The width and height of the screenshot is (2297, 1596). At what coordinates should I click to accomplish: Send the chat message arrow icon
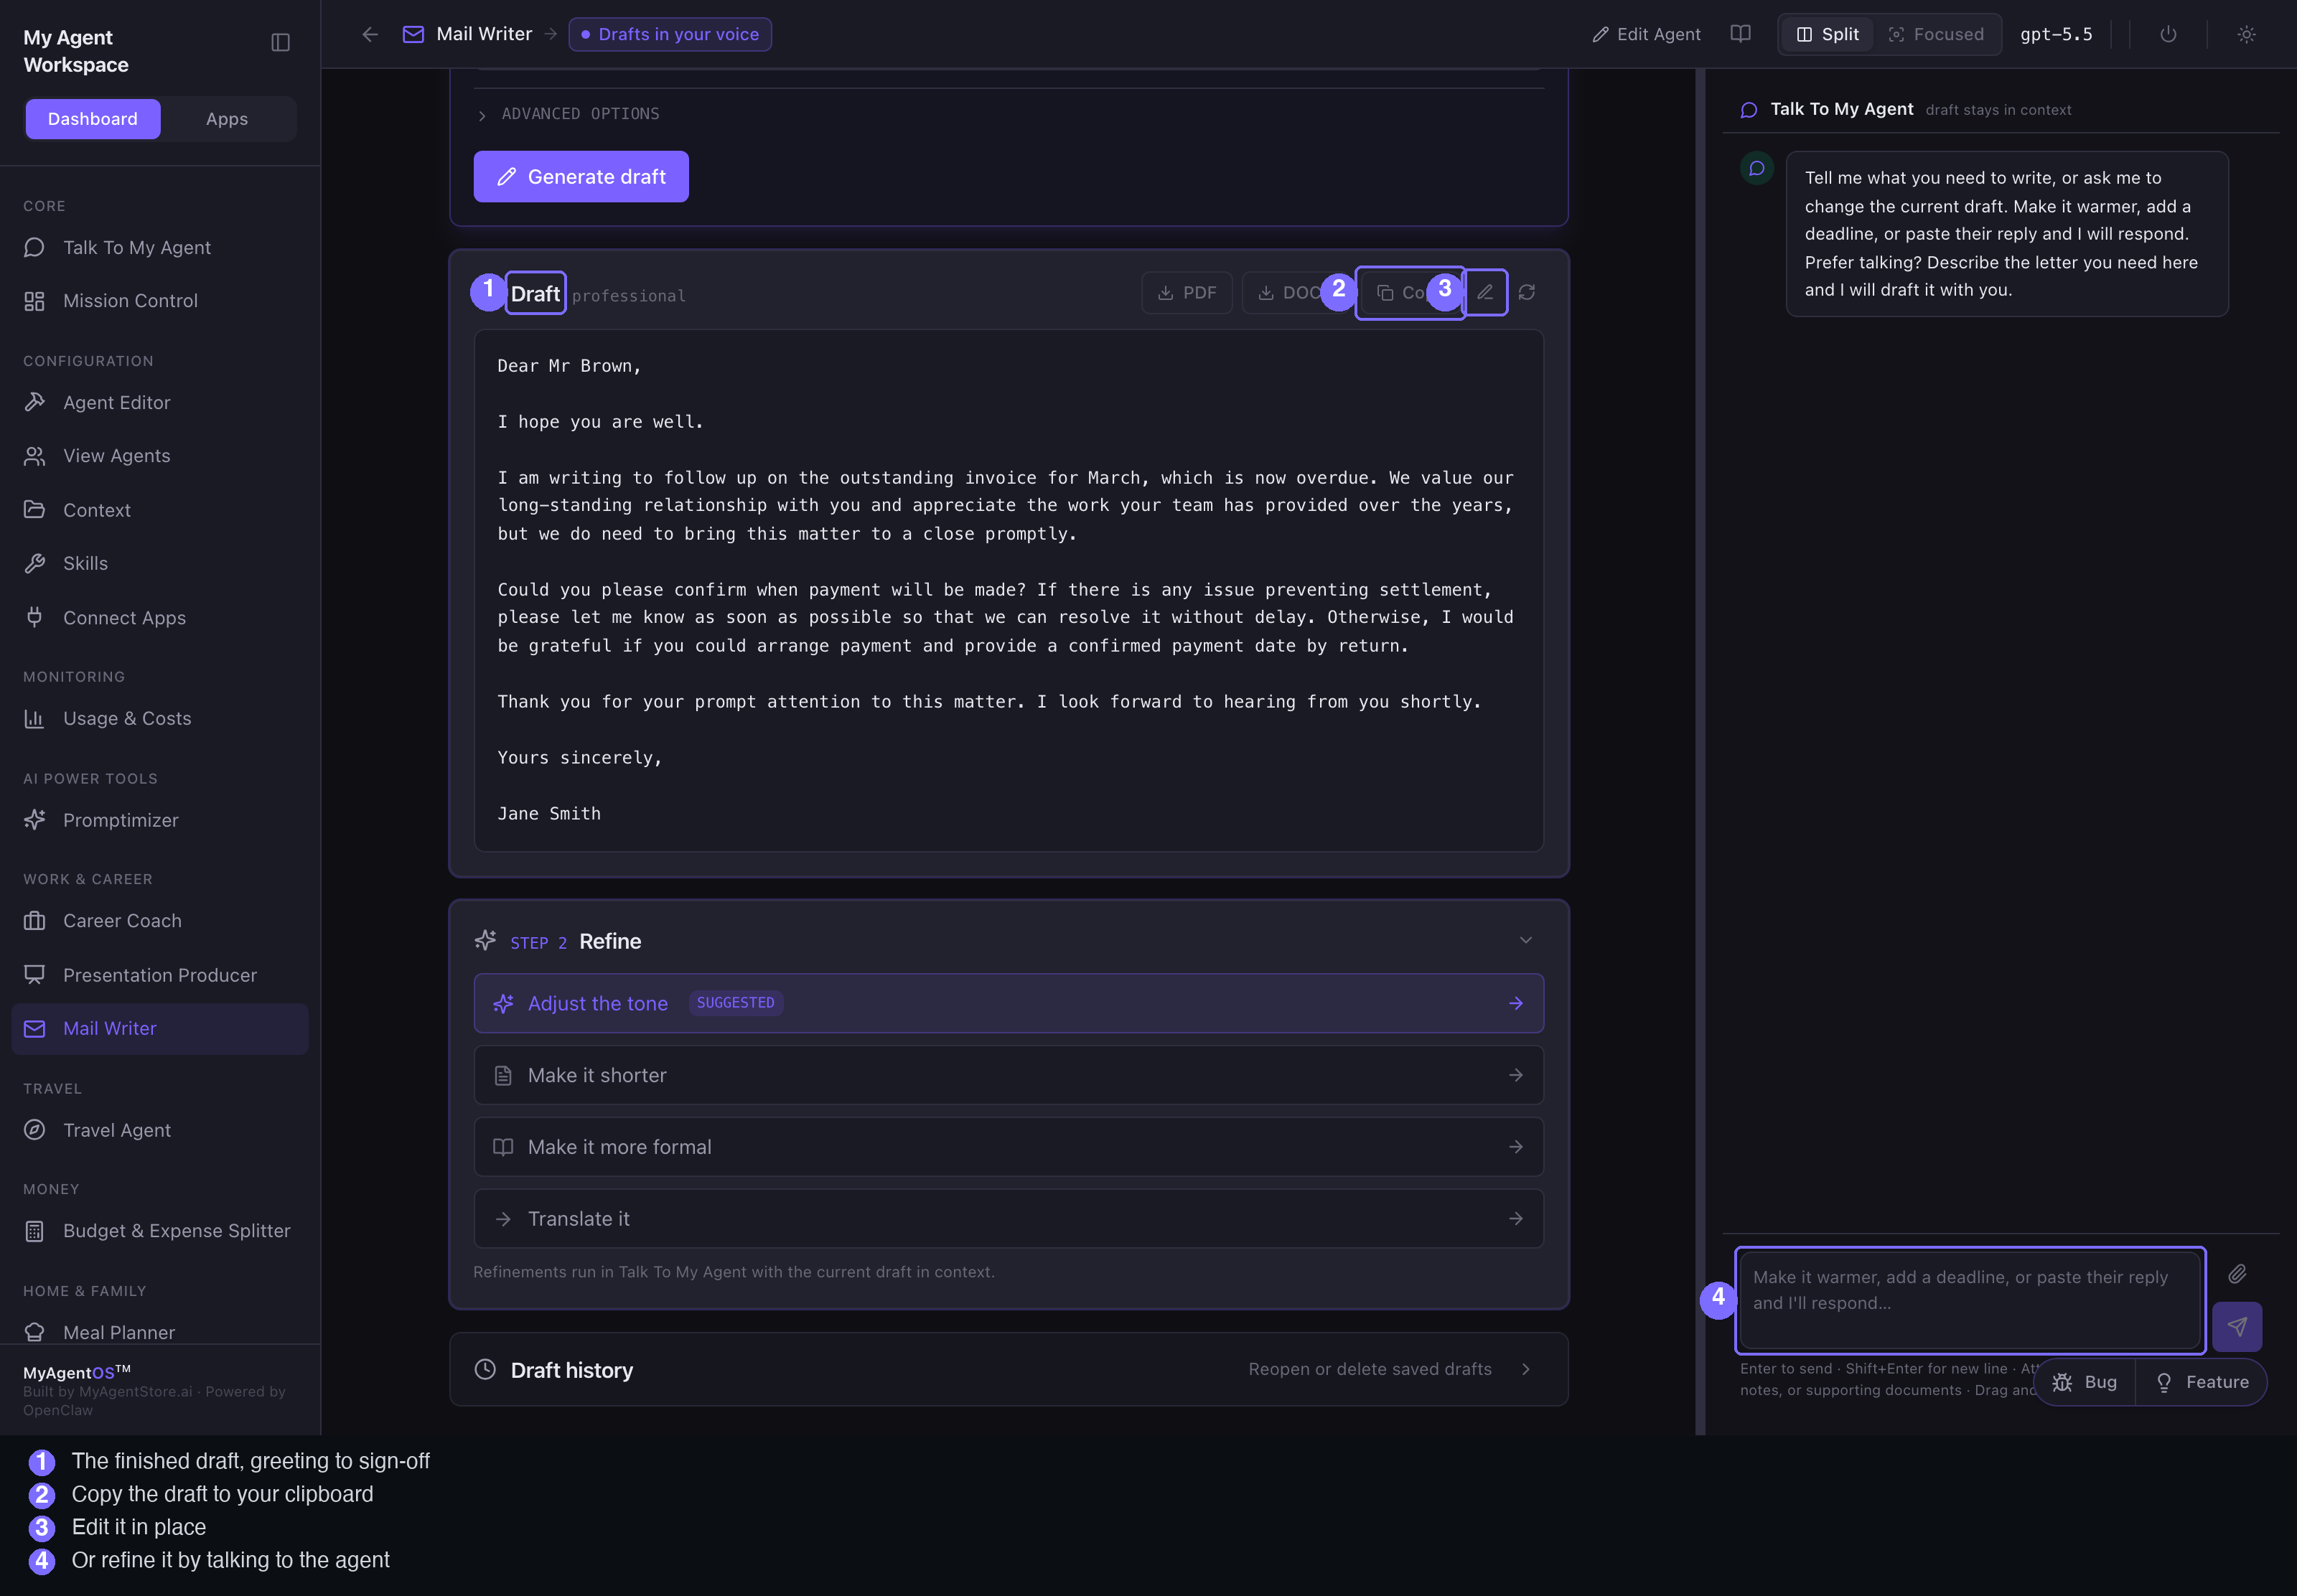tap(2237, 1326)
